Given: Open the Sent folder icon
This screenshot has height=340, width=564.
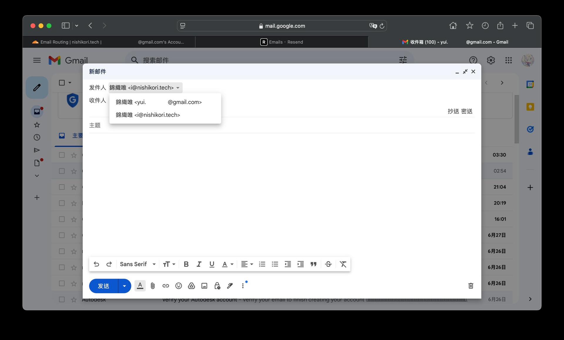Looking at the screenshot, I should click(37, 150).
